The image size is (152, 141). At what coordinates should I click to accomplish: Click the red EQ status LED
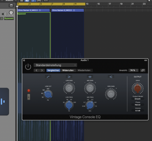coord(29,91)
